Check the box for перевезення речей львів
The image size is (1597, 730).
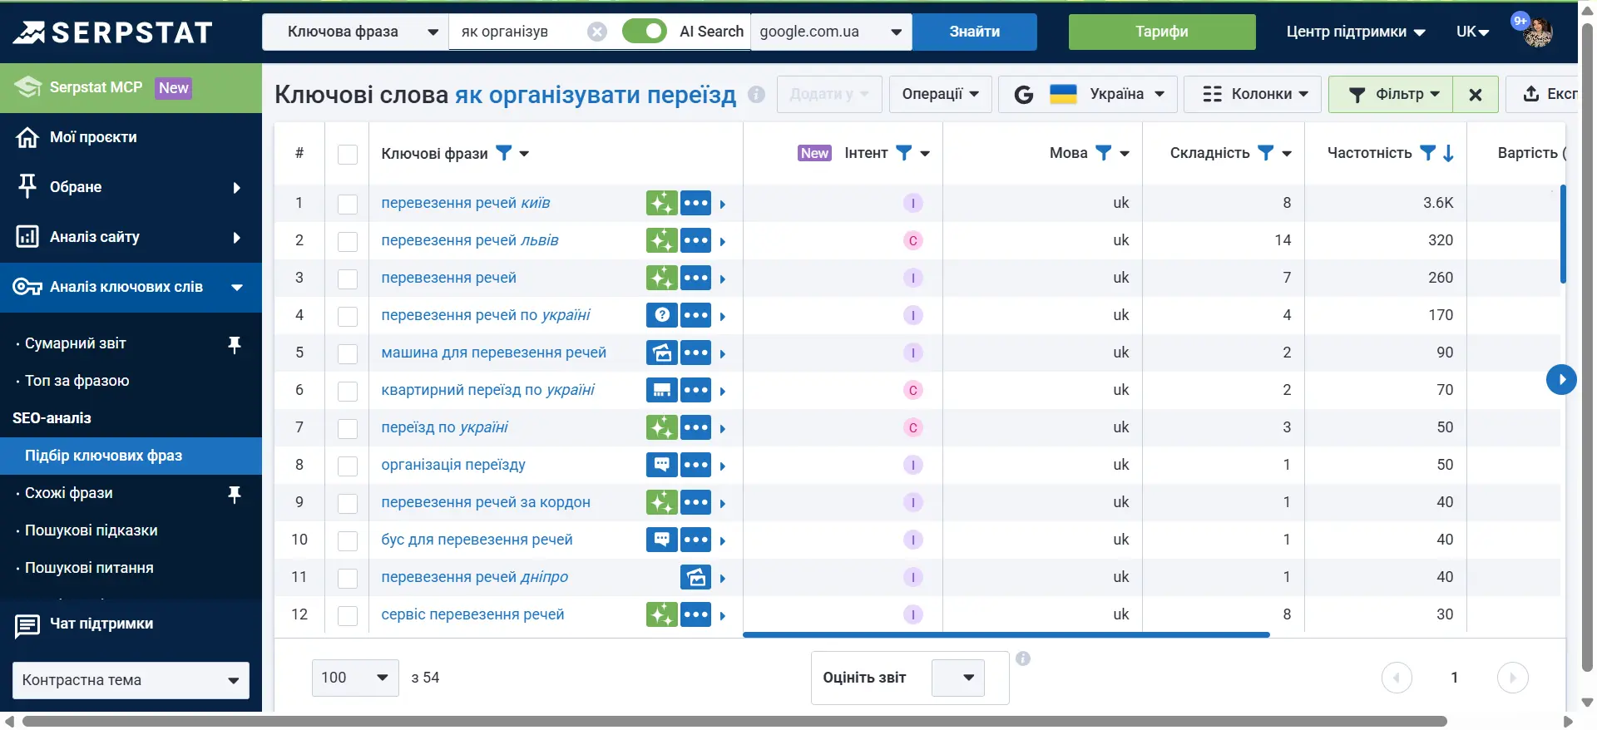348,241
